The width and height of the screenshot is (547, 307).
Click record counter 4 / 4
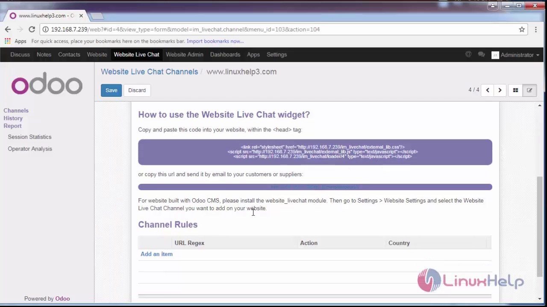pos(473,90)
